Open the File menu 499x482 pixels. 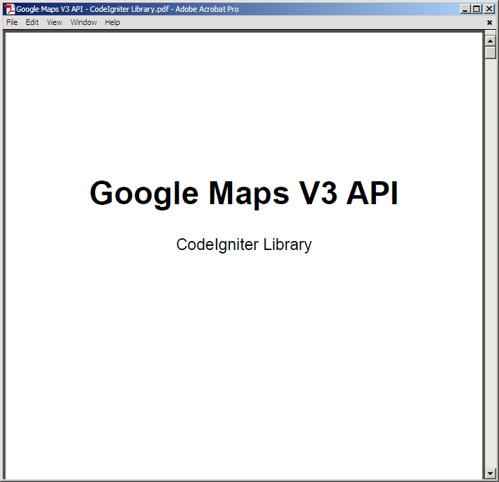point(12,22)
